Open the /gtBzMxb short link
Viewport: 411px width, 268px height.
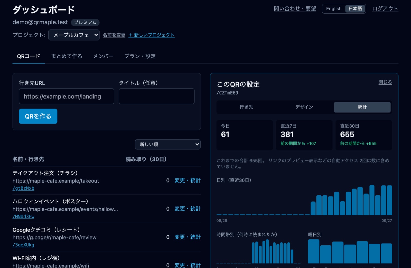(23, 188)
